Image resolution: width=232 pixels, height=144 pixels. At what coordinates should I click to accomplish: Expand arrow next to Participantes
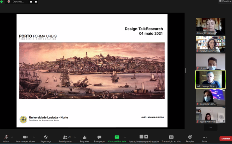tap(75, 137)
